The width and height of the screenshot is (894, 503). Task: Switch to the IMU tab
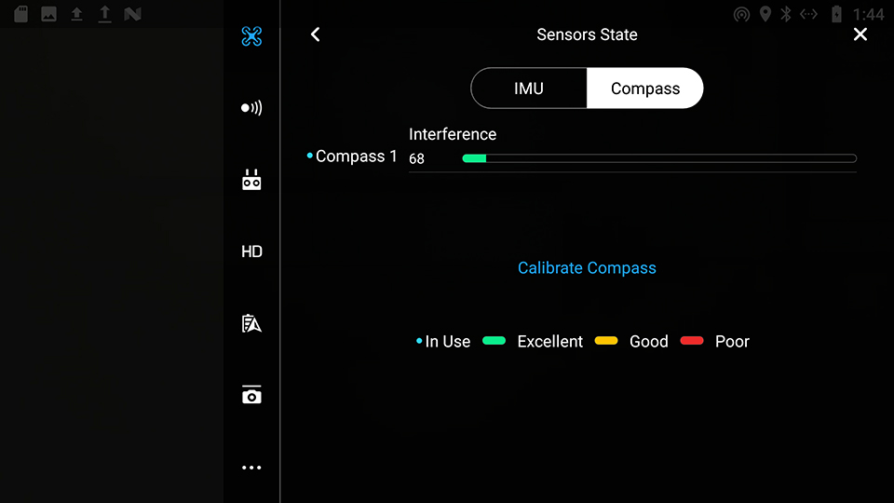pyautogui.click(x=529, y=88)
